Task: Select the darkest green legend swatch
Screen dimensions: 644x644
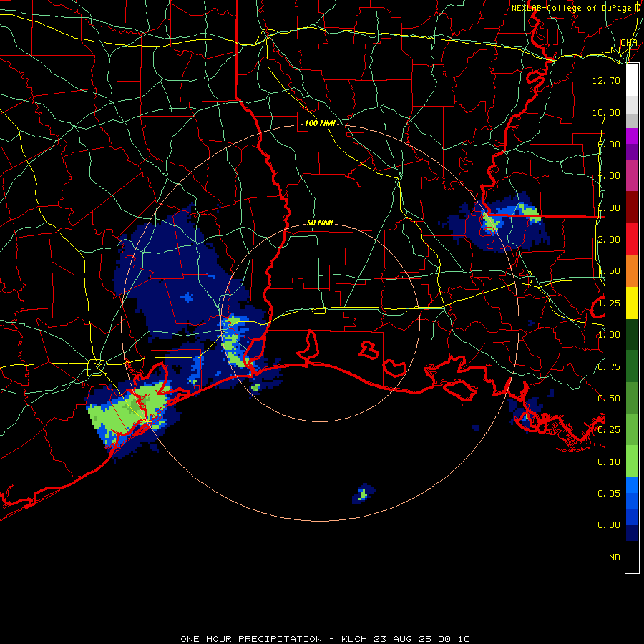Action: pos(632,334)
